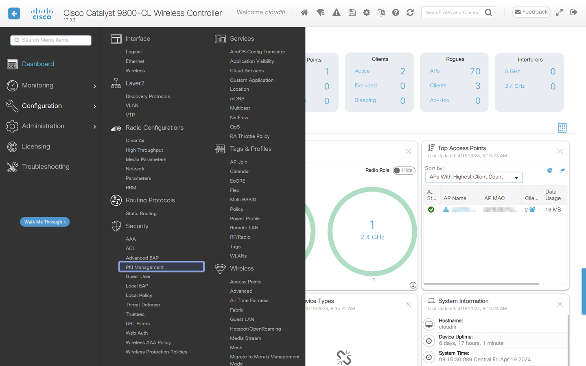Open the APs With Highest Client Count dropdown
This screenshot has height=366, width=586.
pos(473,177)
